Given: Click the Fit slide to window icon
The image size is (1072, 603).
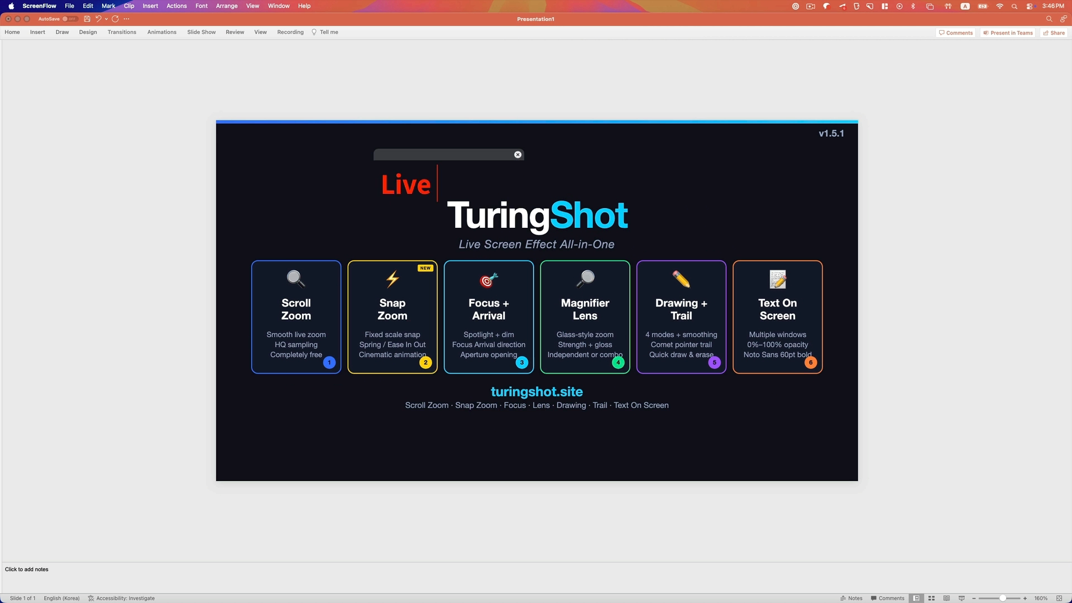Looking at the screenshot, I should (x=1059, y=598).
